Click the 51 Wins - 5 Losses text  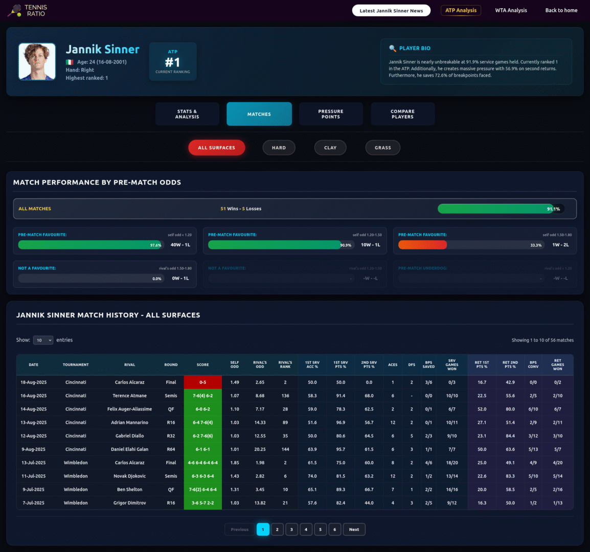[x=241, y=209]
